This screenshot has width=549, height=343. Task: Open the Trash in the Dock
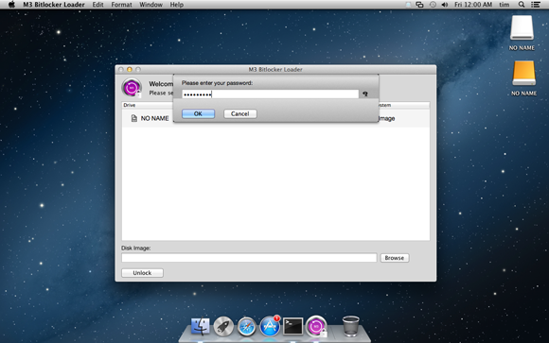(x=350, y=326)
